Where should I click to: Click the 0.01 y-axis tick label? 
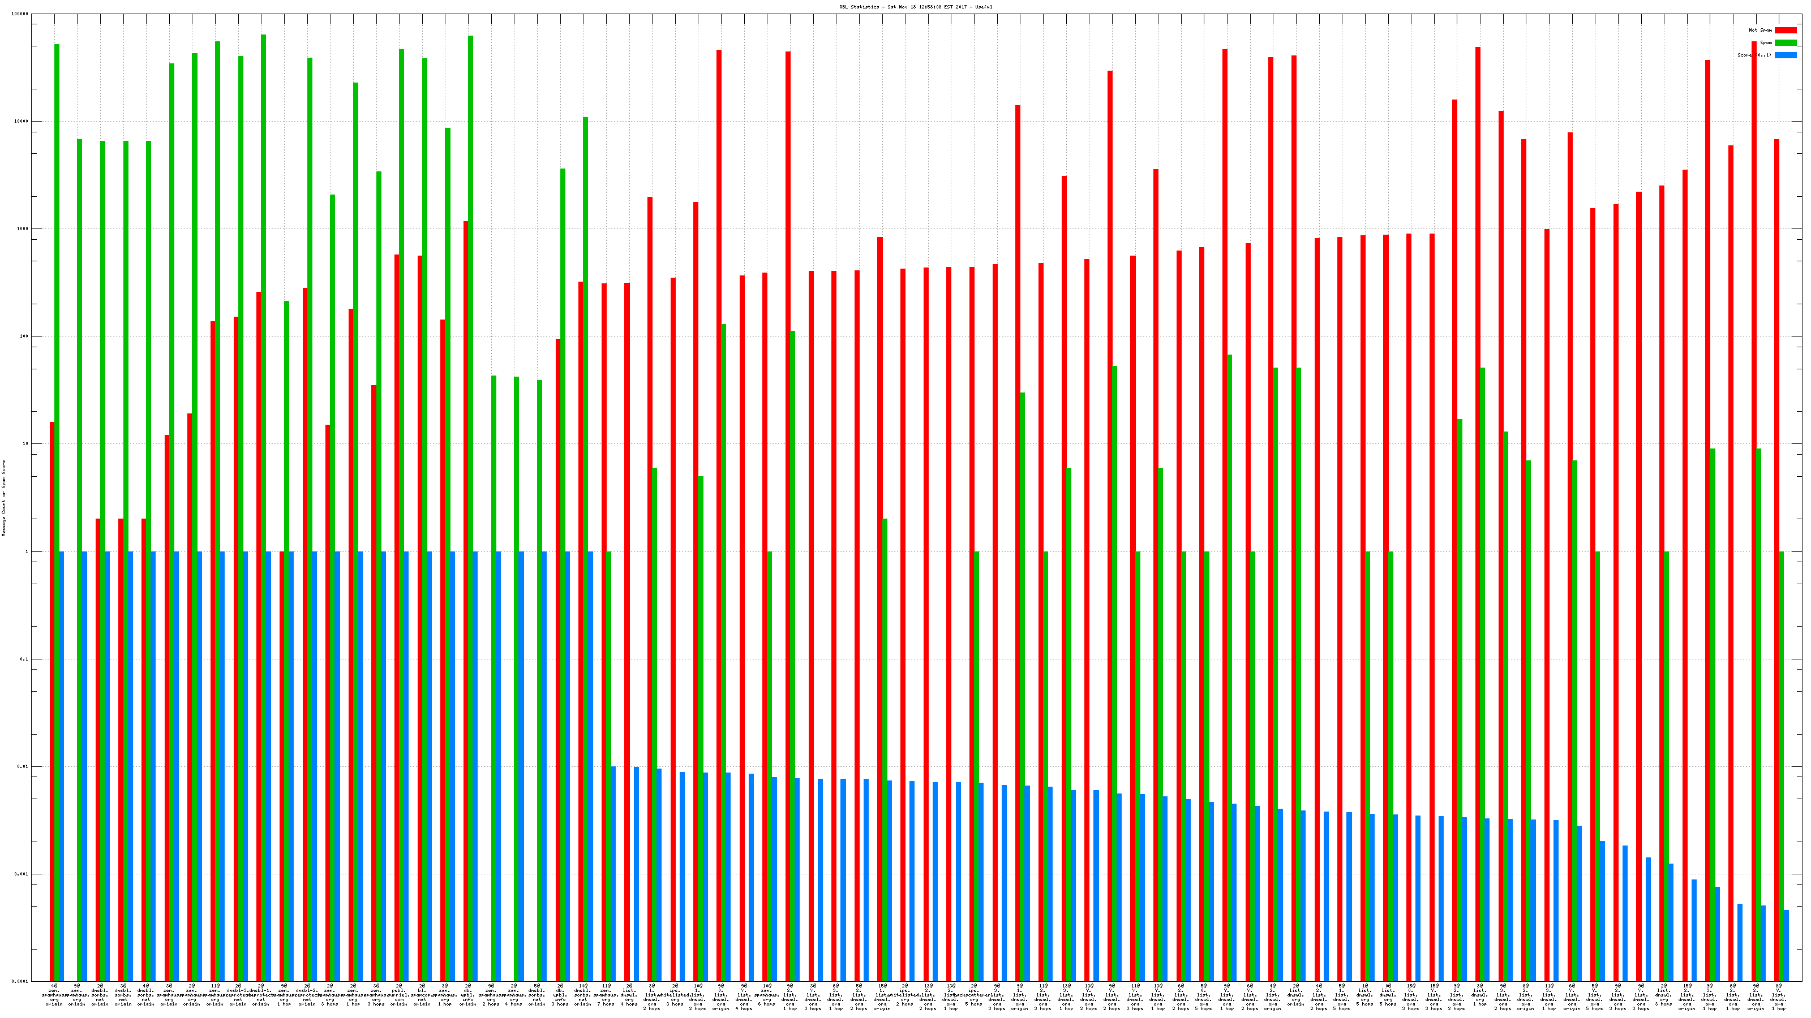23,766
